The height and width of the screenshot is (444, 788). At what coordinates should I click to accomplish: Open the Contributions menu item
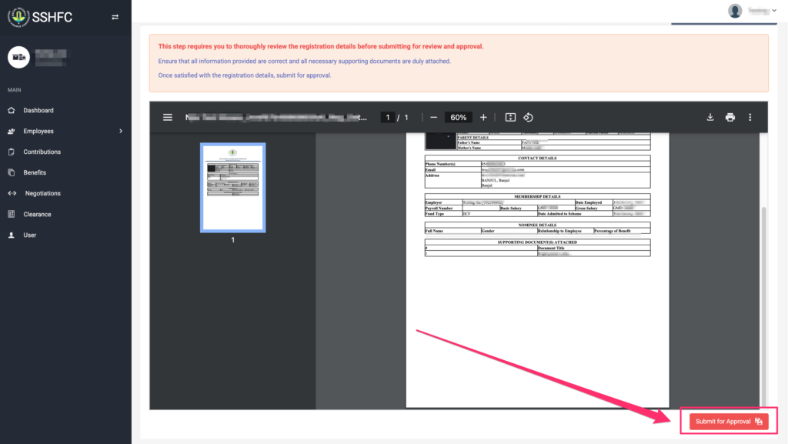pyautogui.click(x=42, y=152)
